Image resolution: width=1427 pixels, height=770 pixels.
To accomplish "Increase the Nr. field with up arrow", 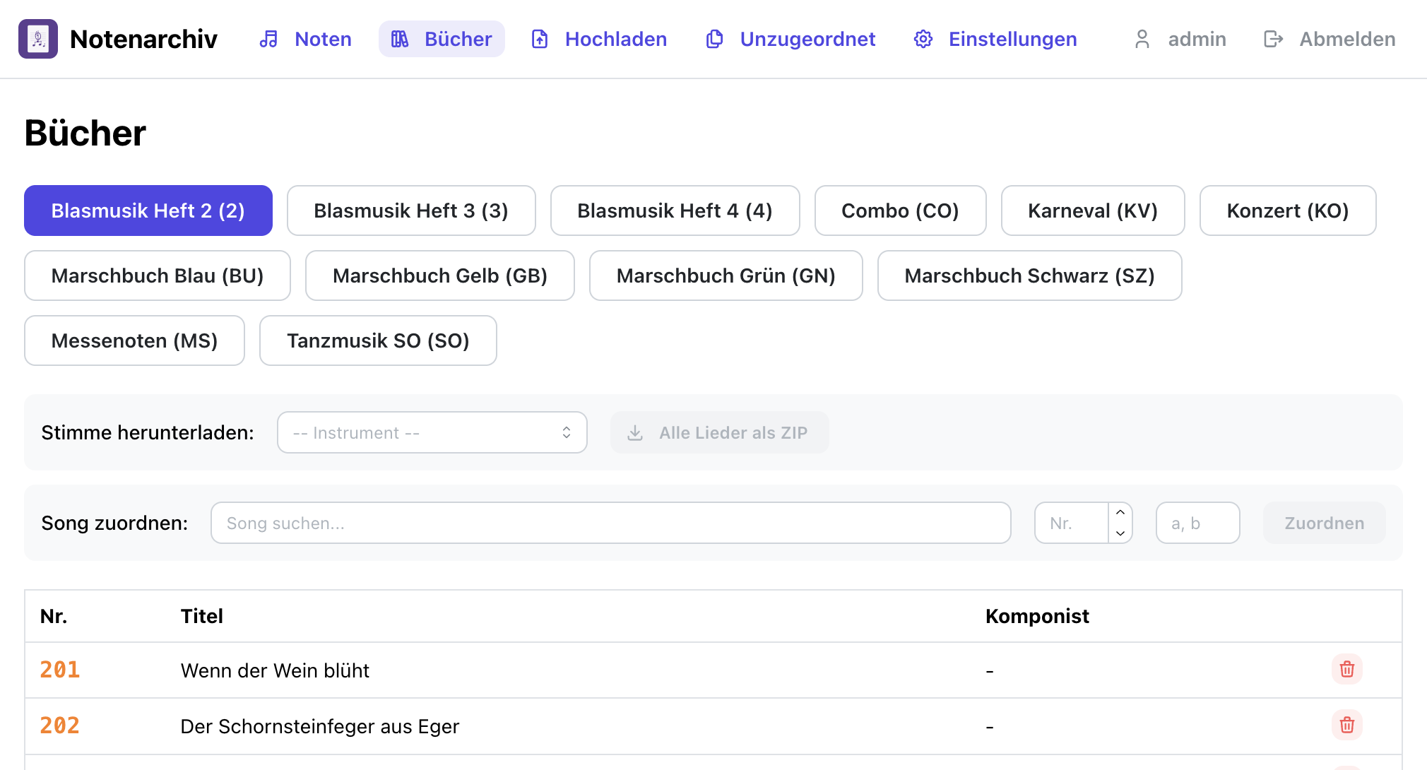I will coord(1120,513).
